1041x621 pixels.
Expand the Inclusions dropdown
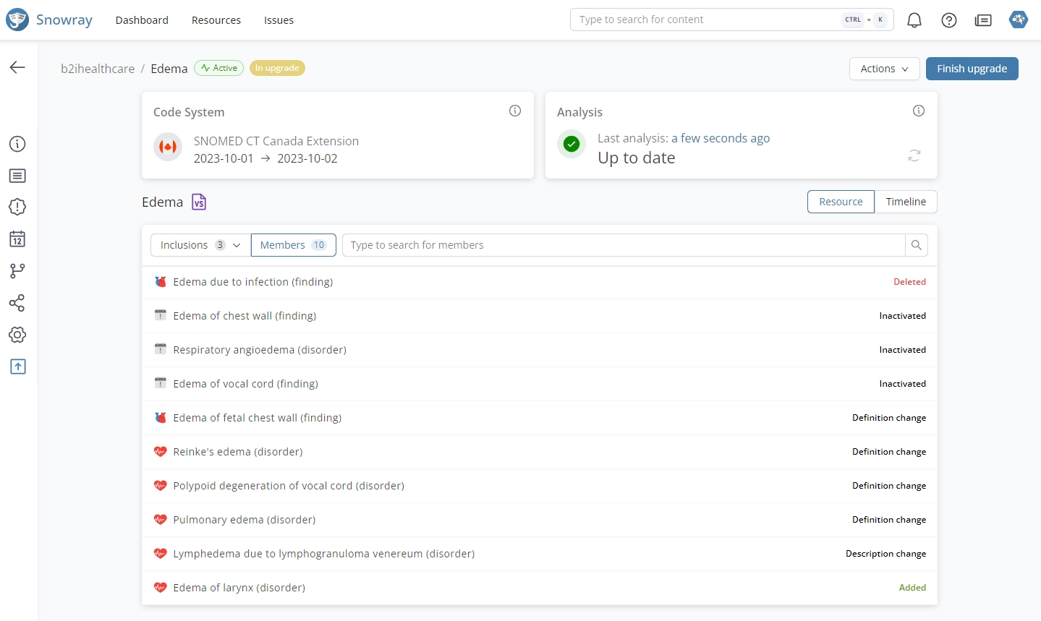(200, 245)
